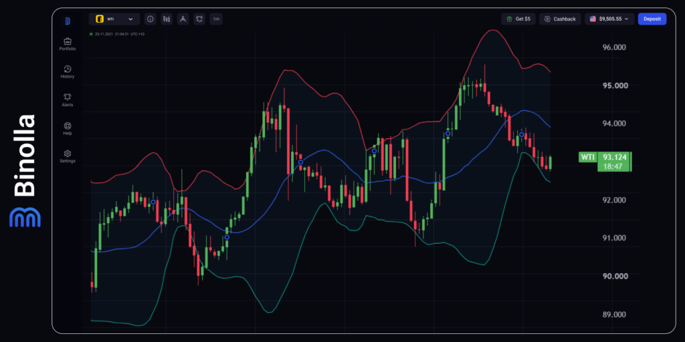Open the Alerts bell icon
The width and height of the screenshot is (685, 342).
click(68, 97)
